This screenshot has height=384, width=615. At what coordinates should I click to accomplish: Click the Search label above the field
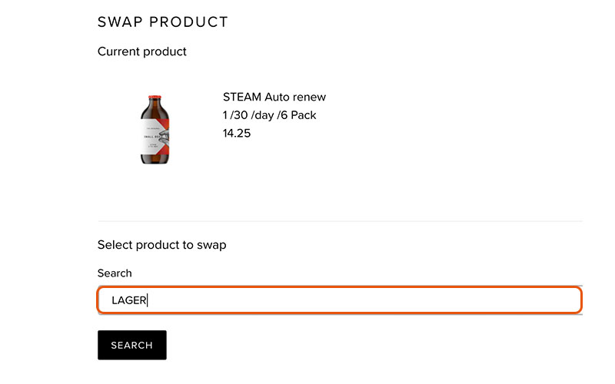pos(115,273)
